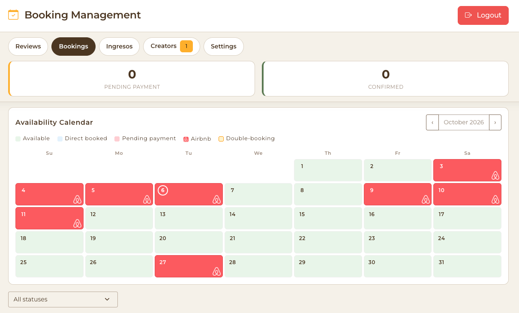
Task: Click the Airbnb icon on October 5
Action: (x=147, y=199)
